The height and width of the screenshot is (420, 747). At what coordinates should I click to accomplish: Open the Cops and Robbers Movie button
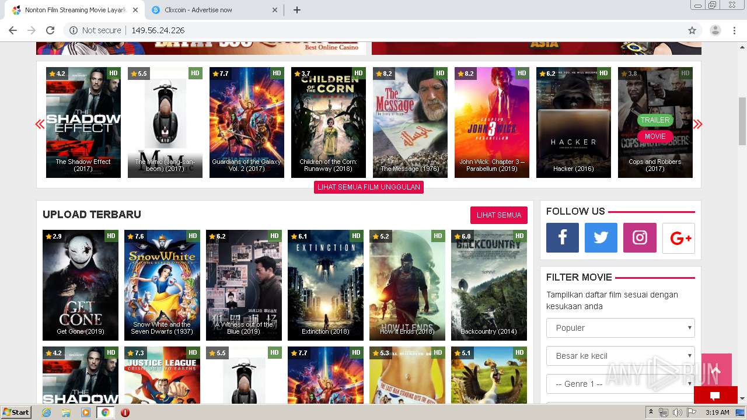(655, 136)
